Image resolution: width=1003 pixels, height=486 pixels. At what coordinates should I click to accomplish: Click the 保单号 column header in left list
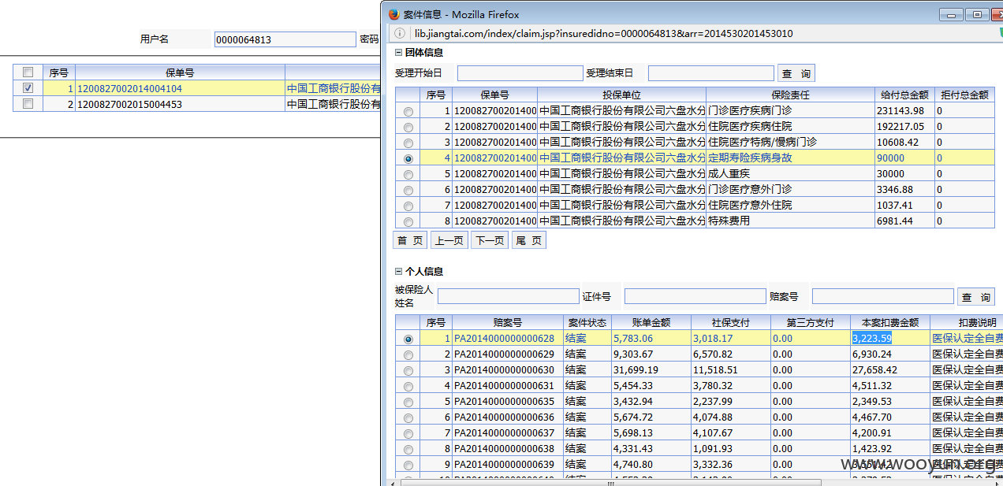coord(180,72)
